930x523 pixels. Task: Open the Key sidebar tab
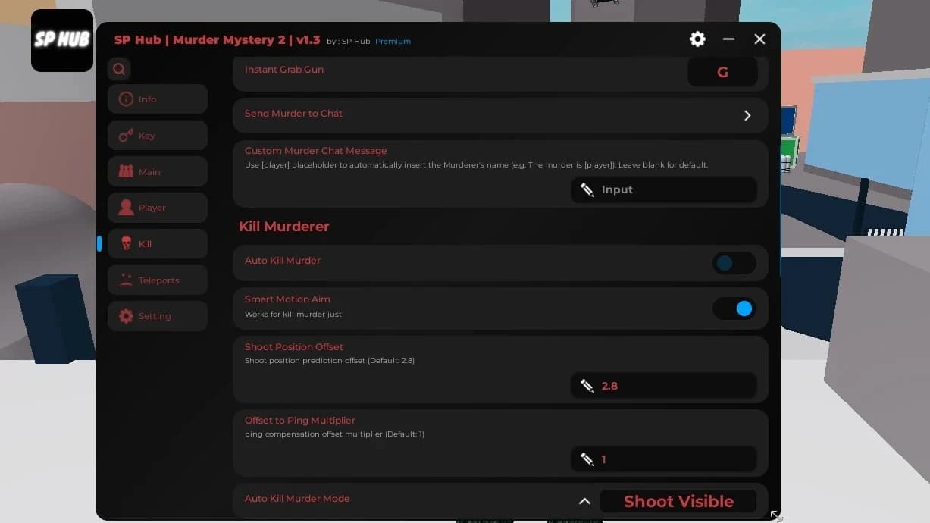coord(158,136)
